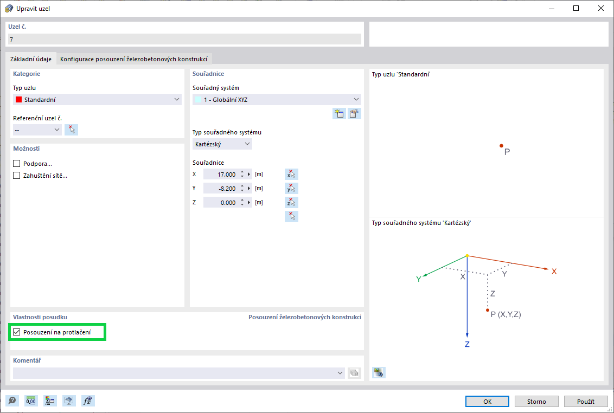
Task: Switch to Základní údaje tab
Action: click(31, 59)
